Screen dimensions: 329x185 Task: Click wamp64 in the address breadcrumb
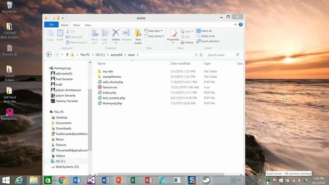(x=116, y=55)
